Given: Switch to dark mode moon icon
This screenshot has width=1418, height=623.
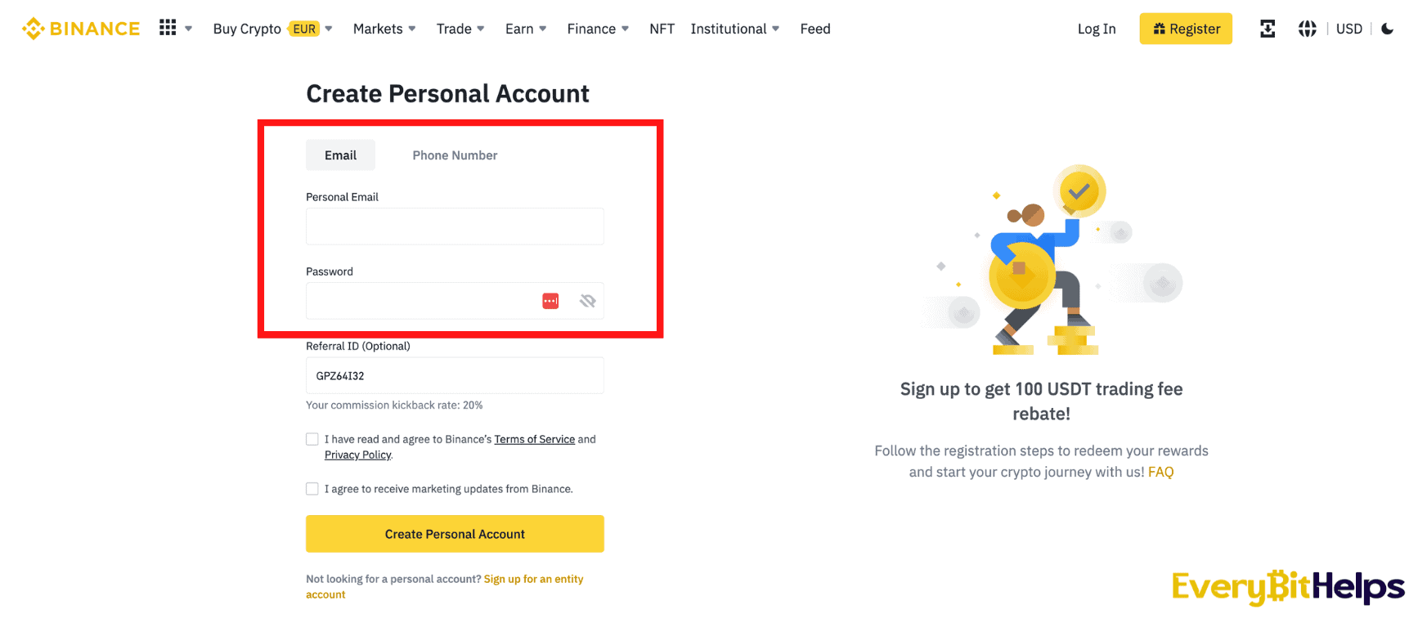Looking at the screenshot, I should click(x=1388, y=29).
